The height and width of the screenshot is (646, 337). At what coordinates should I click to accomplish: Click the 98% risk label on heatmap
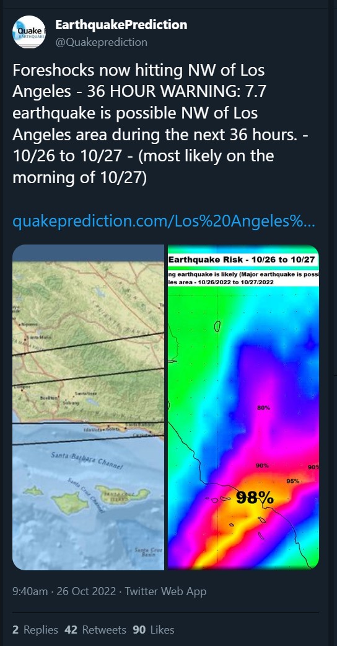point(255,498)
